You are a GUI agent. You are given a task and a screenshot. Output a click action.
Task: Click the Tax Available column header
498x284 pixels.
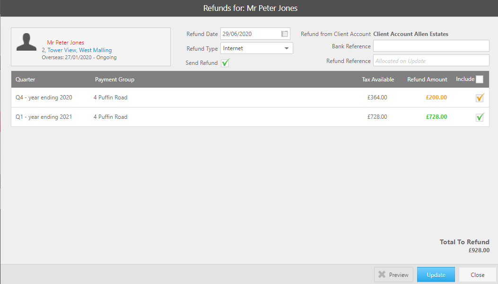point(378,80)
